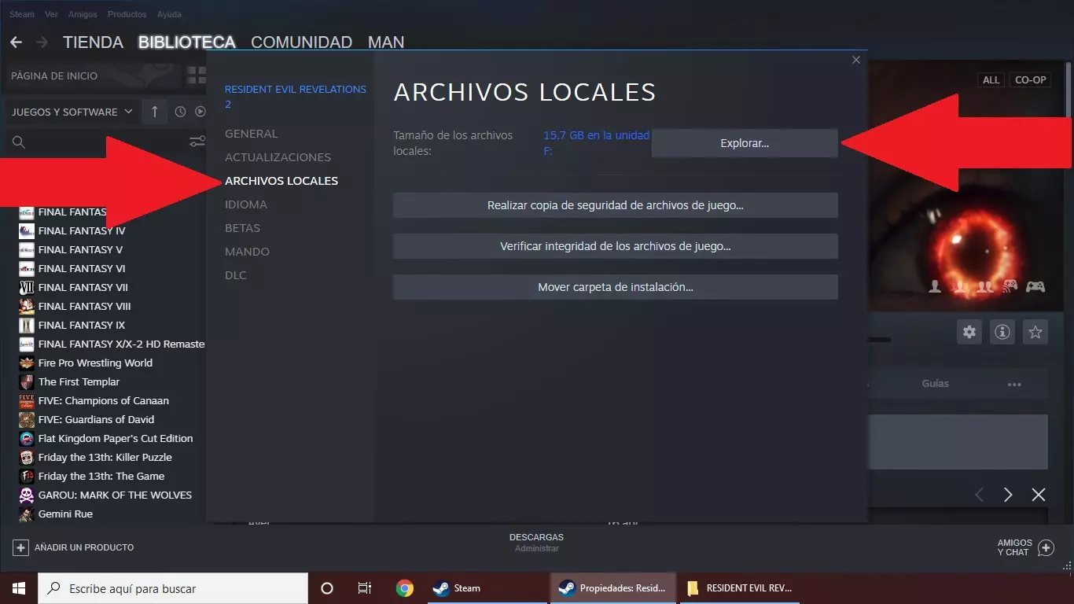Click the Windows taskbar search box

173,588
